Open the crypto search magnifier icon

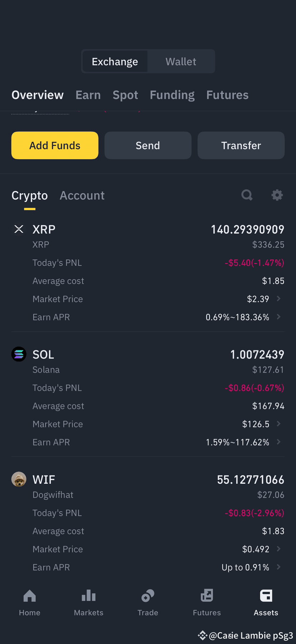point(247,195)
